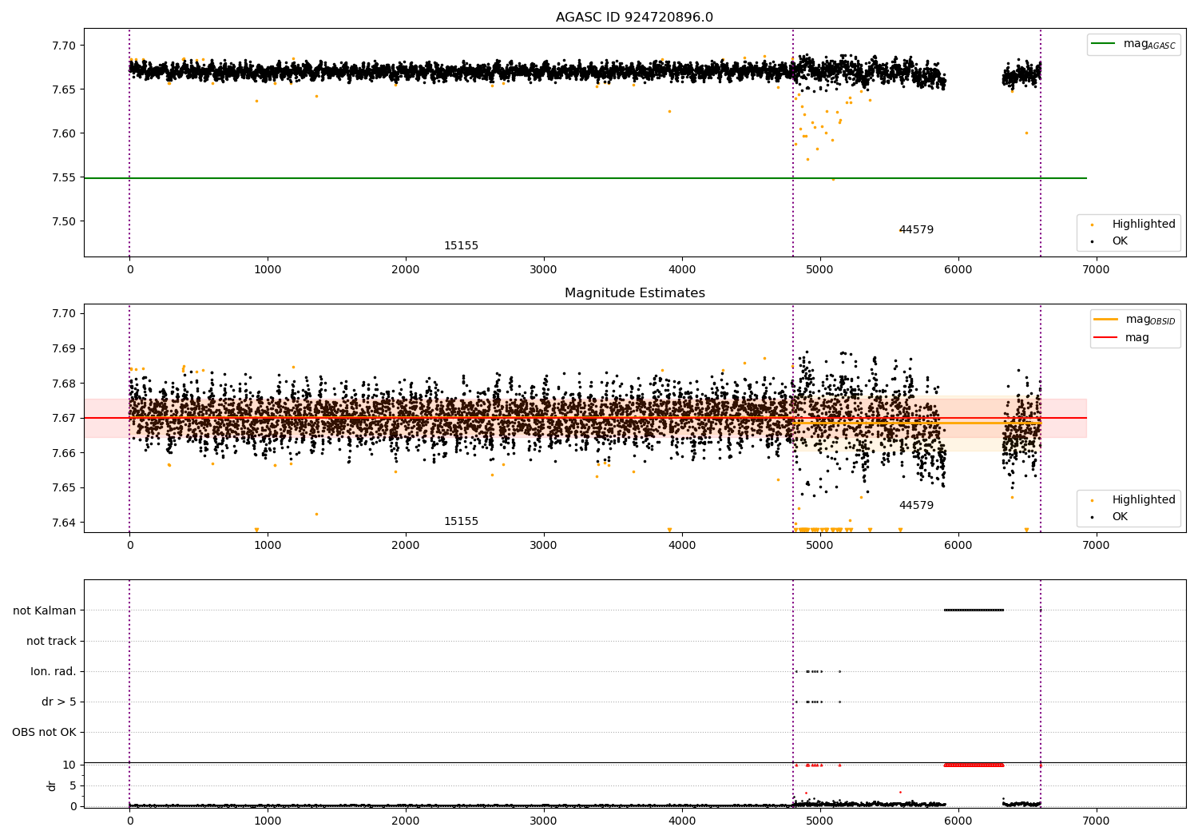This screenshot has width=1198, height=839.
Task: Click the 10 tick label on the dr axis
Action: [69, 765]
